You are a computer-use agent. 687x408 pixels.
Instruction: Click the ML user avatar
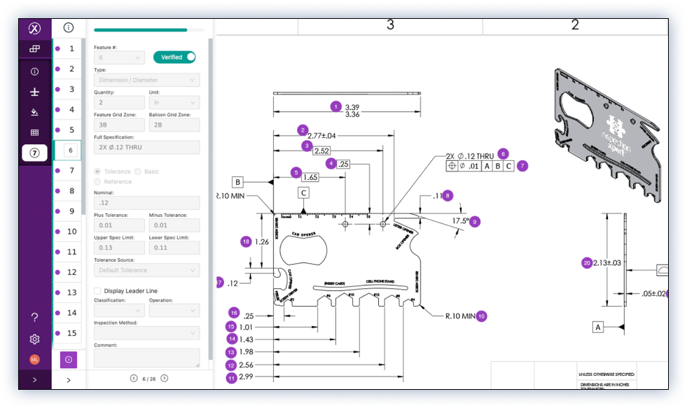34,360
